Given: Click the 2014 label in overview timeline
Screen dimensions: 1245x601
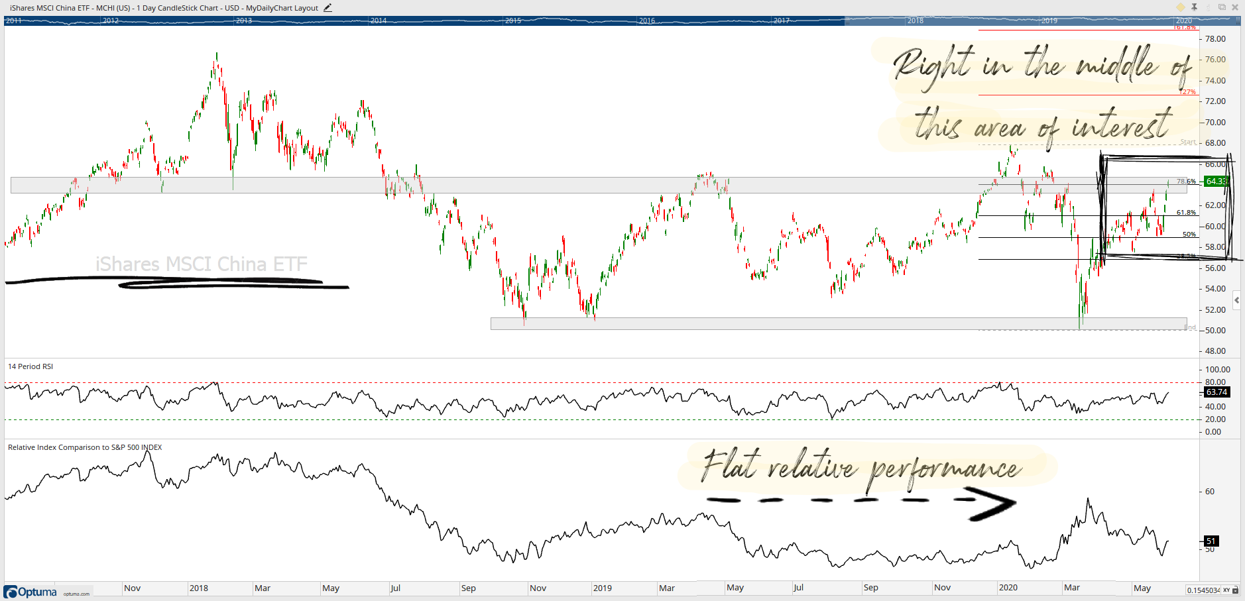Looking at the screenshot, I should [379, 21].
